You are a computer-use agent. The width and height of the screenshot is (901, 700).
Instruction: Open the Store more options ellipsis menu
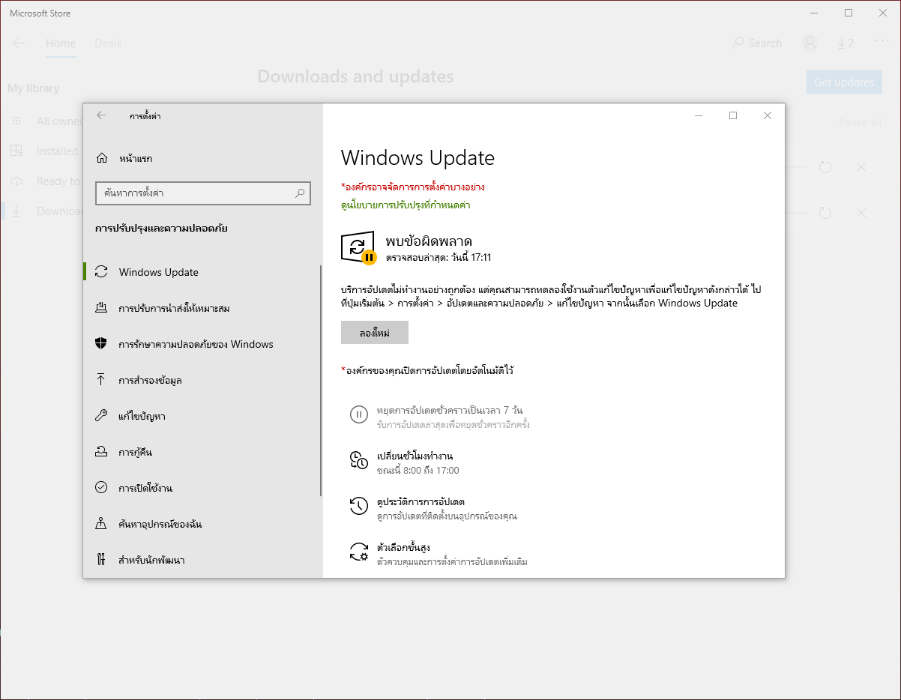(882, 43)
